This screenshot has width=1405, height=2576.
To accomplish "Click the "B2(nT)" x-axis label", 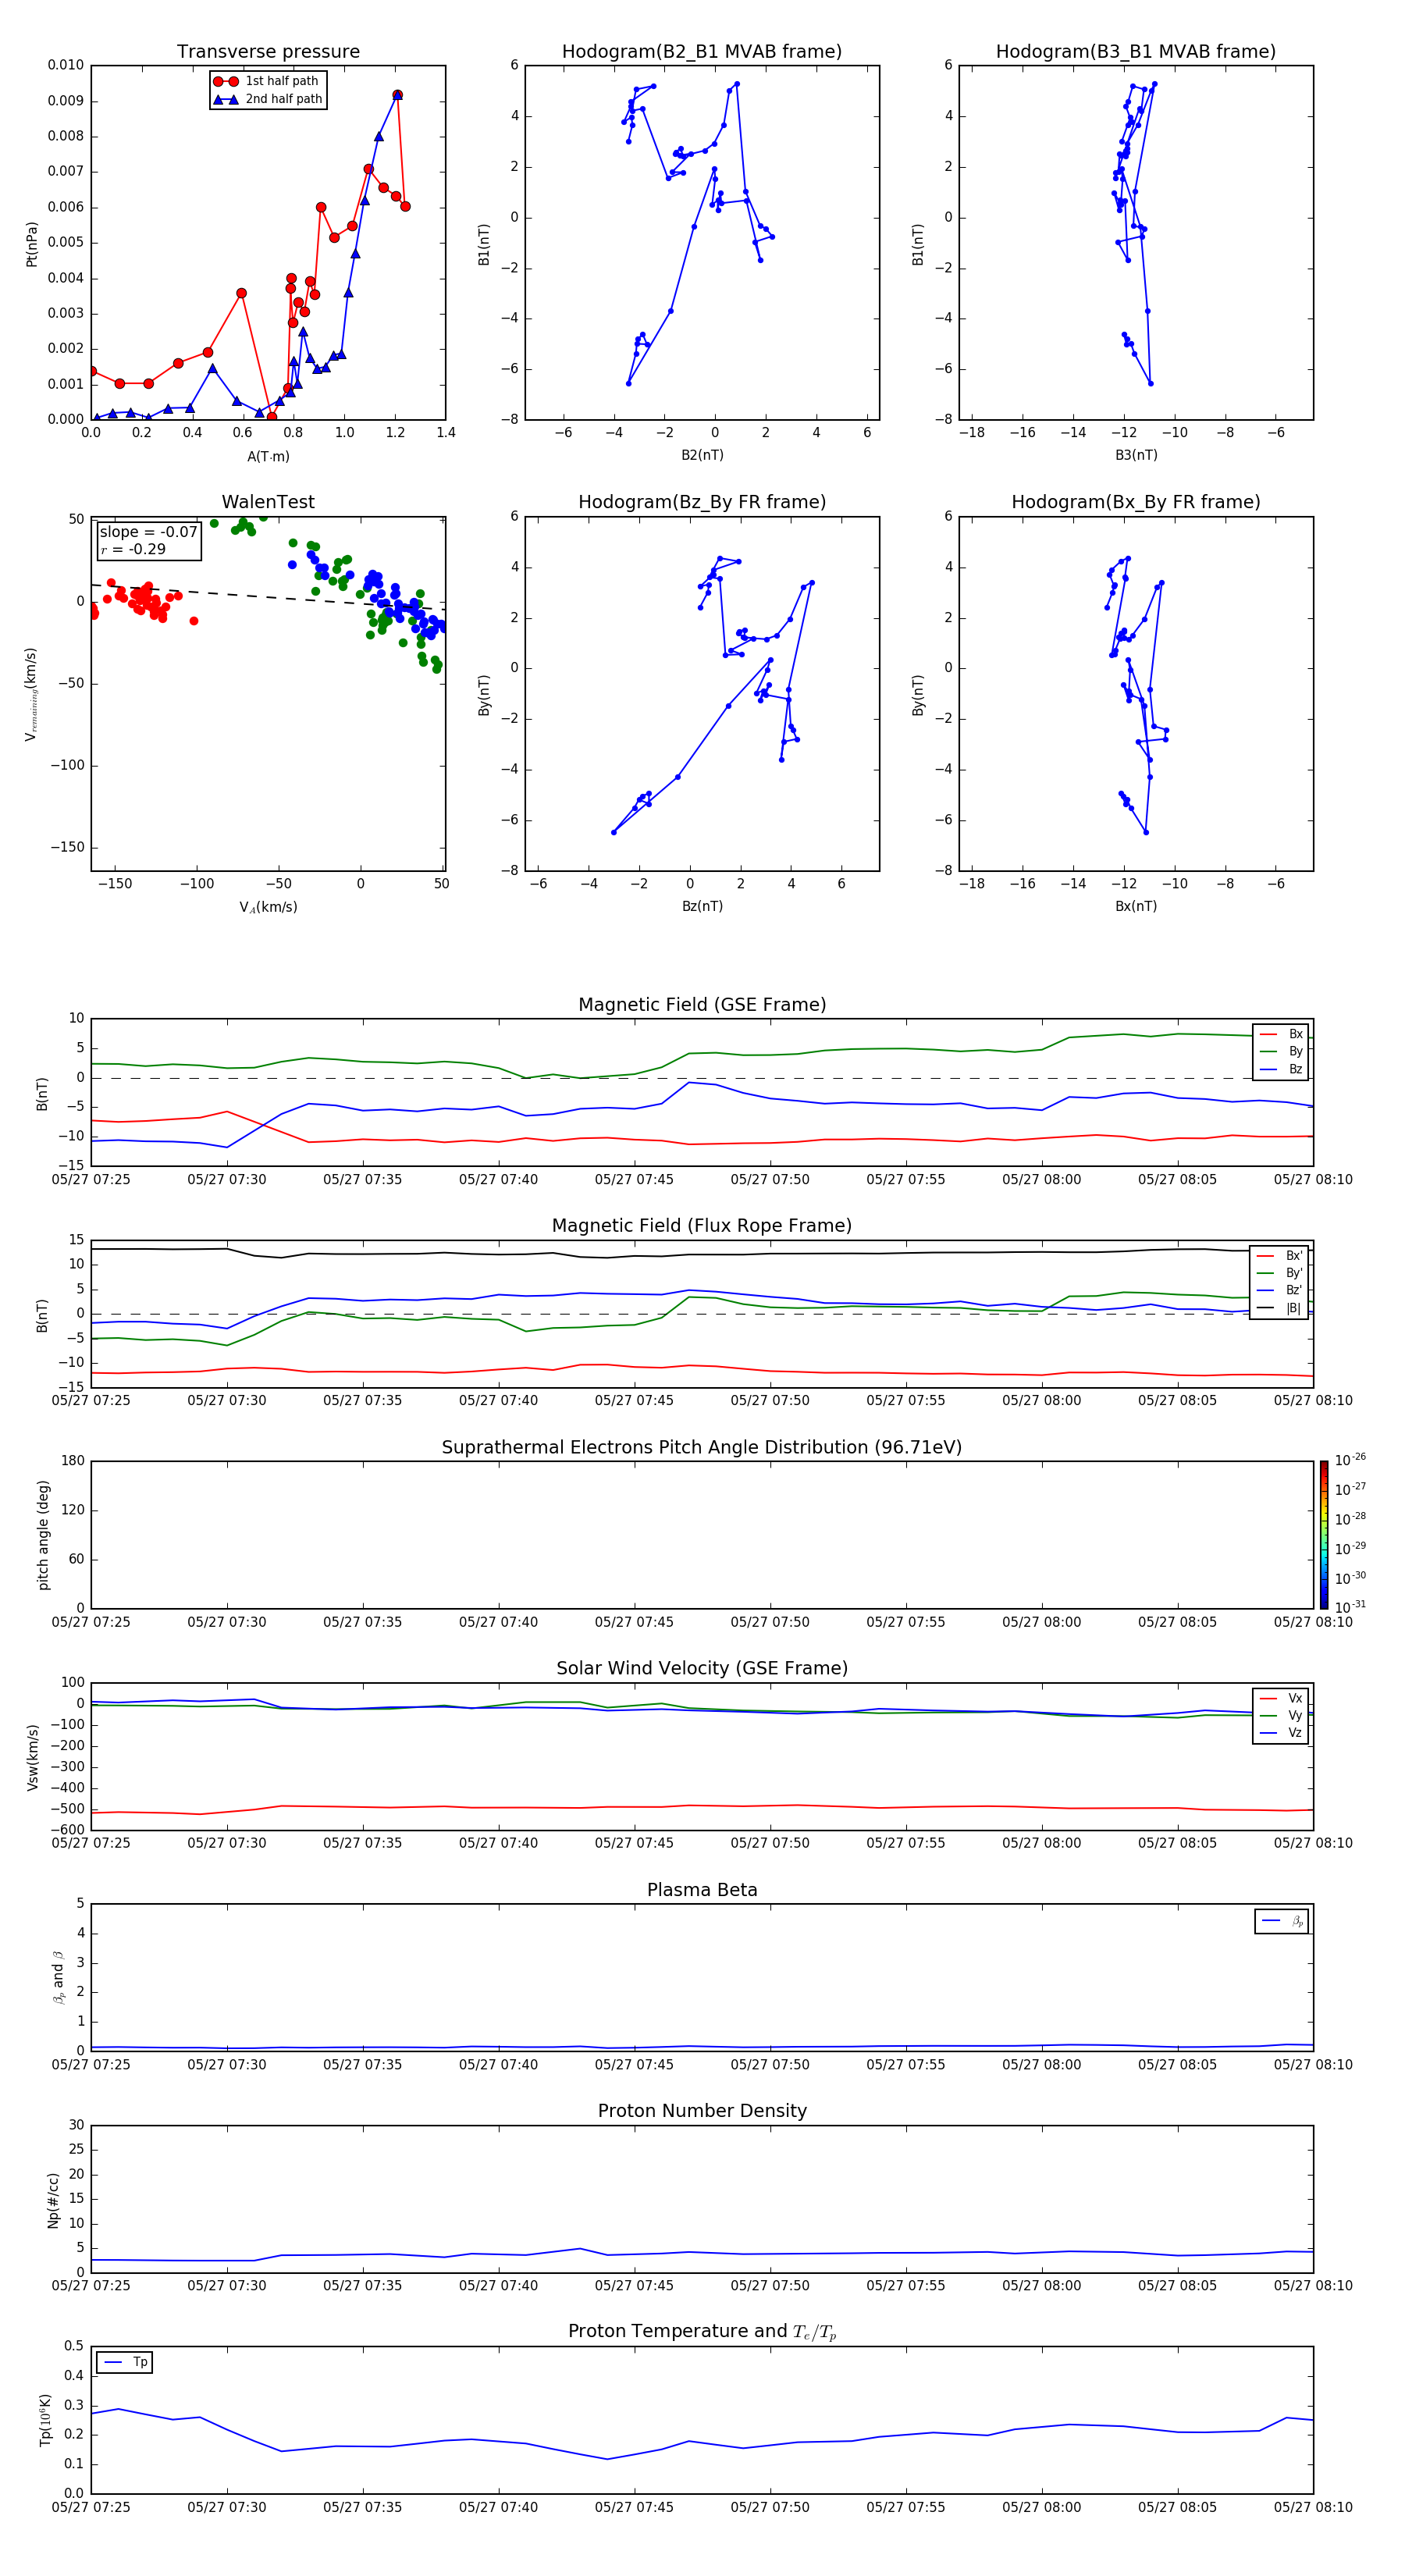I will point(702,455).
